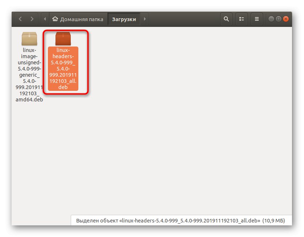Screen dimensions: 304x237
Task: Open the hamburger menu
Action: [257, 19]
